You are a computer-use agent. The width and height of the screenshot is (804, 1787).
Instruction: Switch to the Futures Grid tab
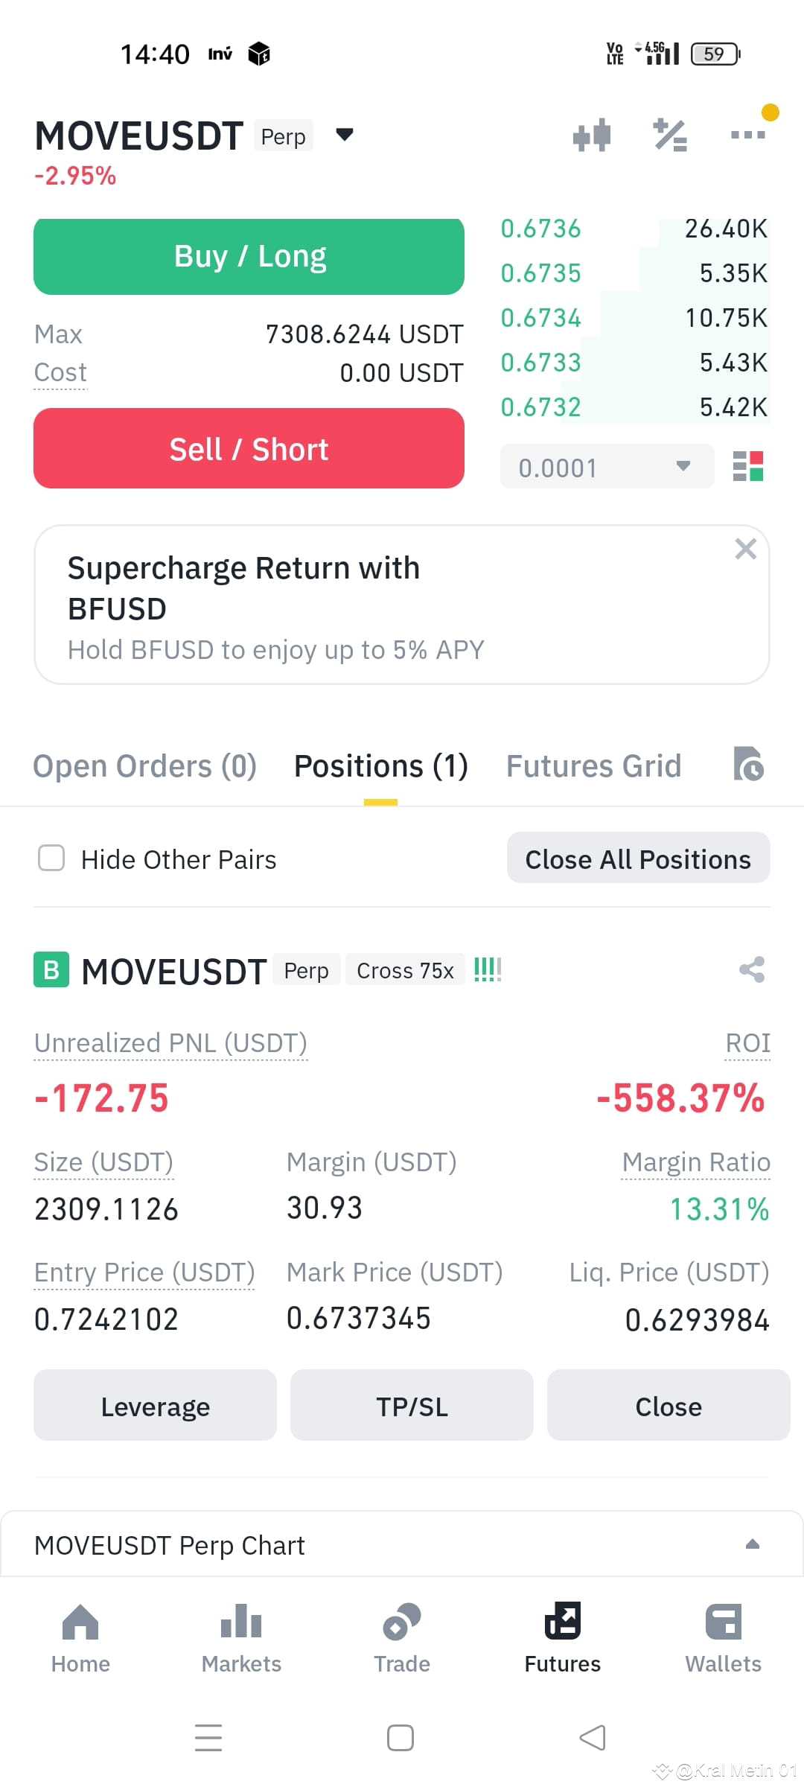[594, 766]
